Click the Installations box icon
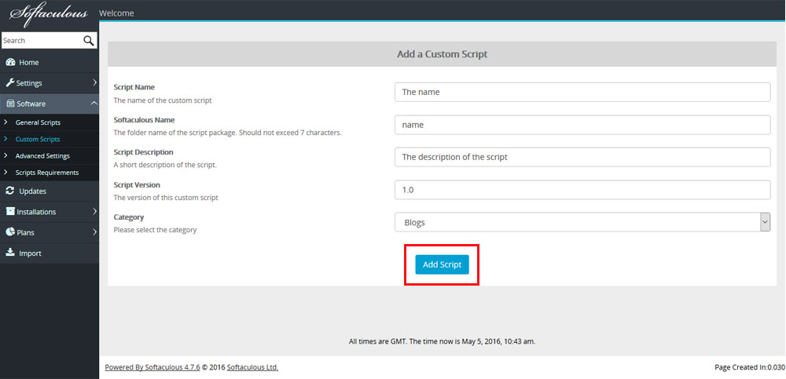The height and width of the screenshot is (379, 786). 10,211
